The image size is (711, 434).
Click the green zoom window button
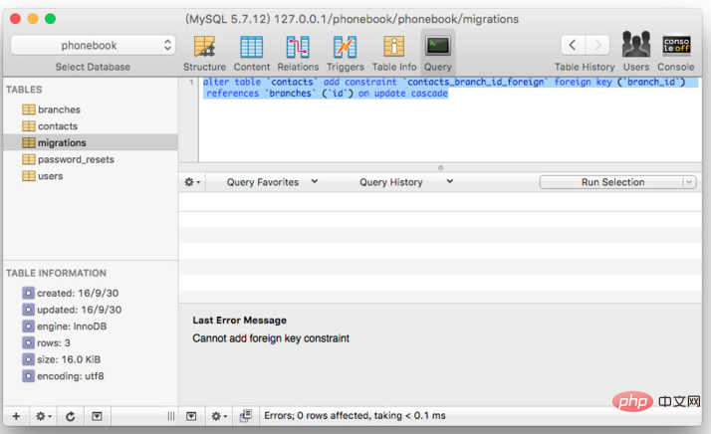click(51, 19)
